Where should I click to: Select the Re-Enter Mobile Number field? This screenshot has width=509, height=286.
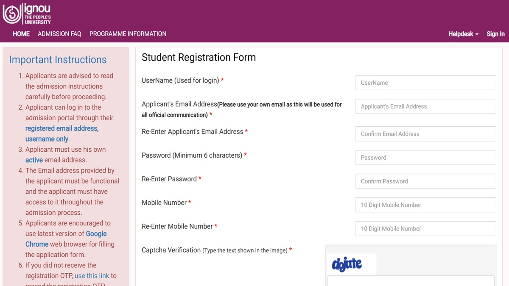point(425,228)
